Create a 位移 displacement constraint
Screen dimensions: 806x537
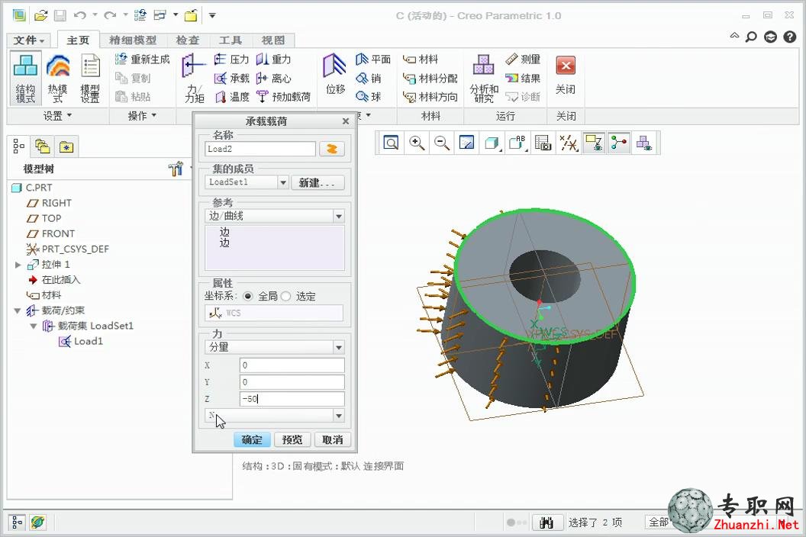pyautogui.click(x=335, y=75)
